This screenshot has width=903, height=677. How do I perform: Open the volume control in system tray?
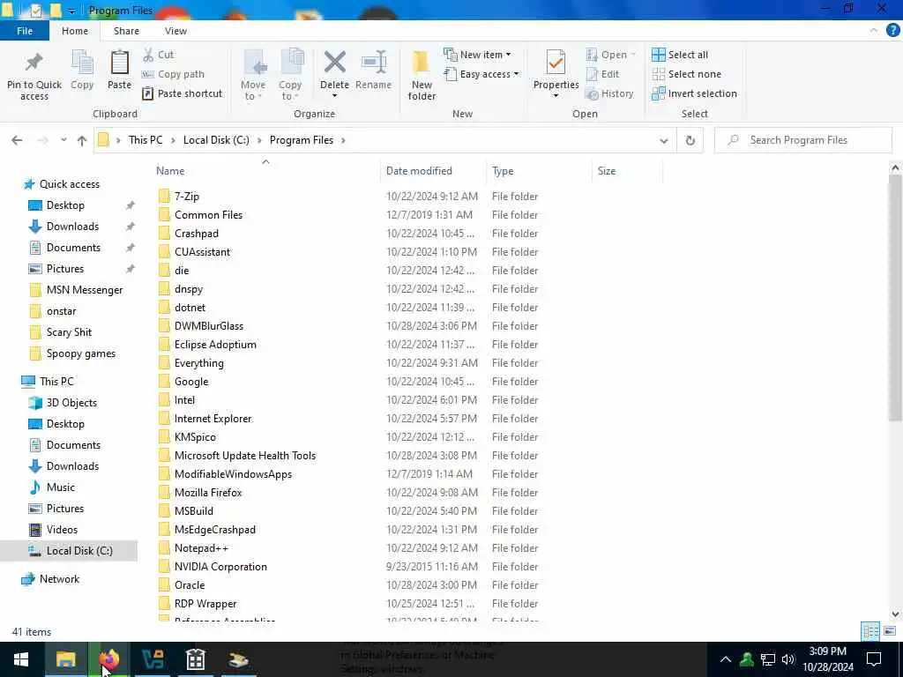click(x=788, y=659)
